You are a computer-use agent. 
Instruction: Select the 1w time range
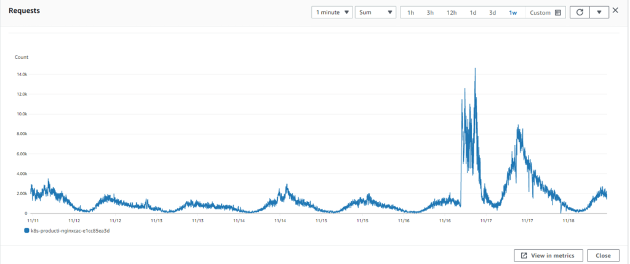click(512, 12)
